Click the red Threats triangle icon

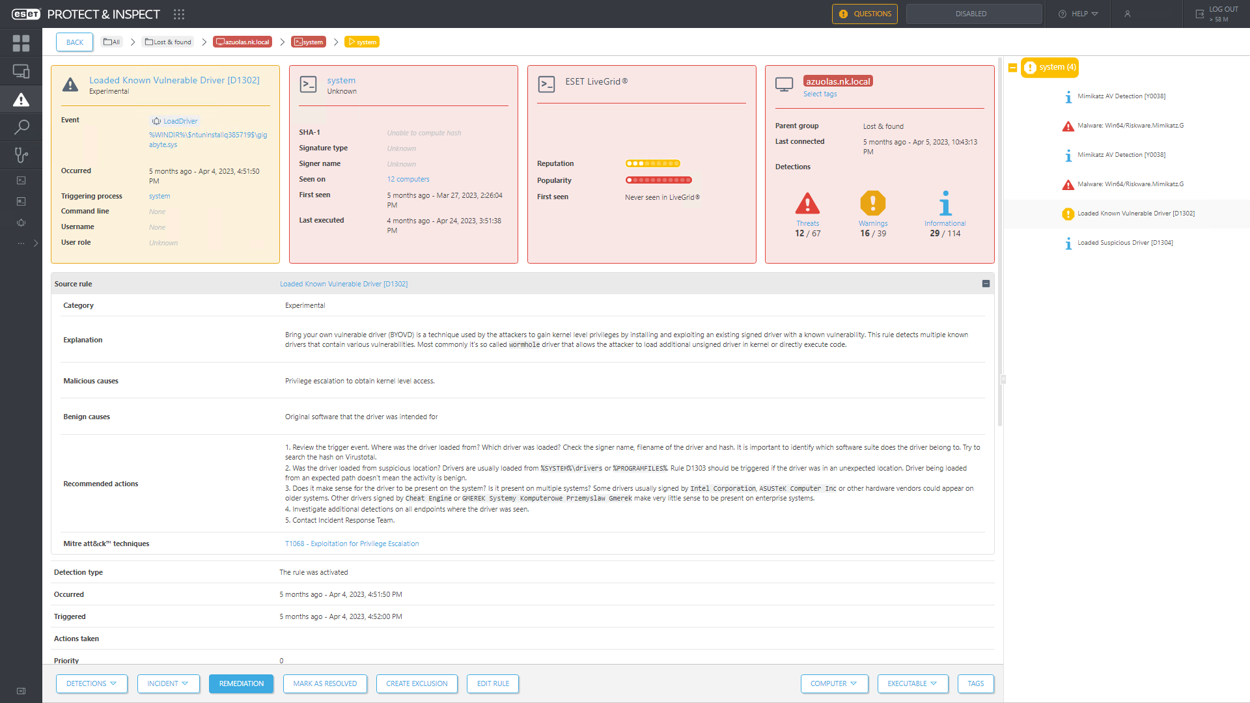point(807,204)
